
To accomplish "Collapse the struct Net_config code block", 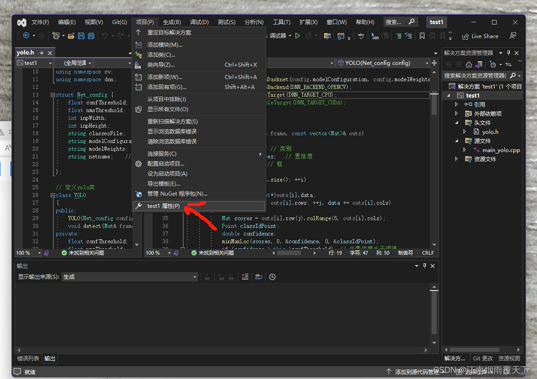I will tap(53, 95).
